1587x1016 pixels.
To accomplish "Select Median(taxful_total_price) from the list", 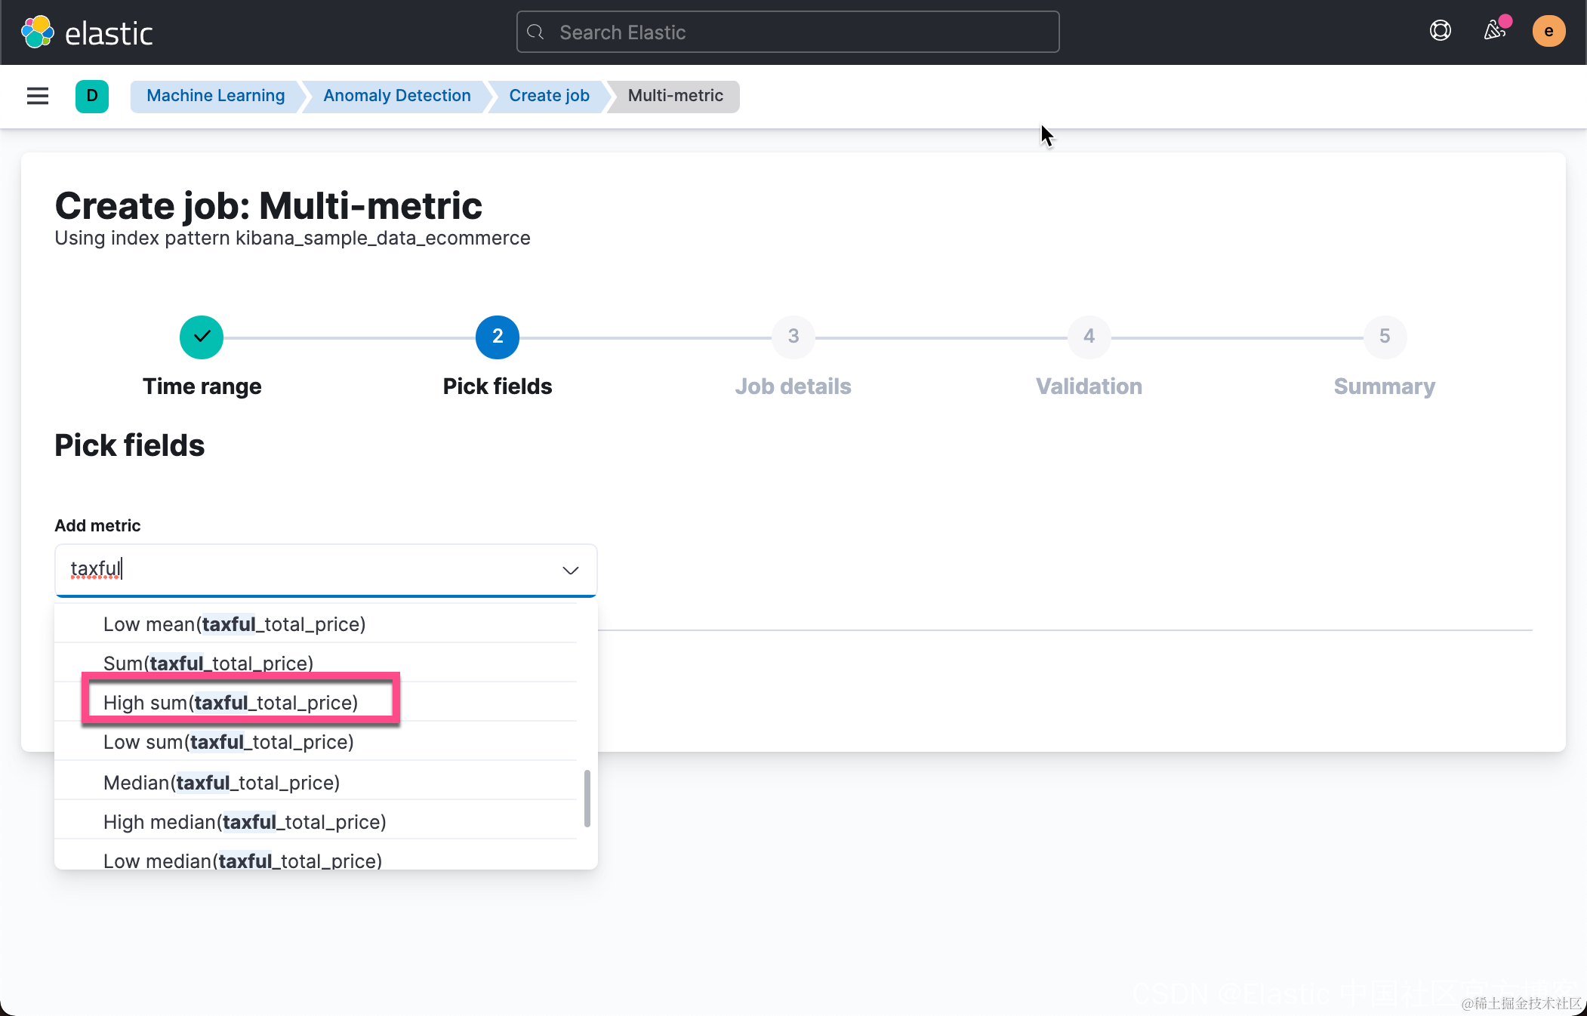I will 221,783.
